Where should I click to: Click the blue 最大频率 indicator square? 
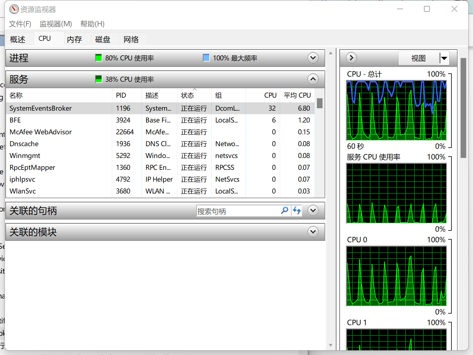(x=206, y=58)
